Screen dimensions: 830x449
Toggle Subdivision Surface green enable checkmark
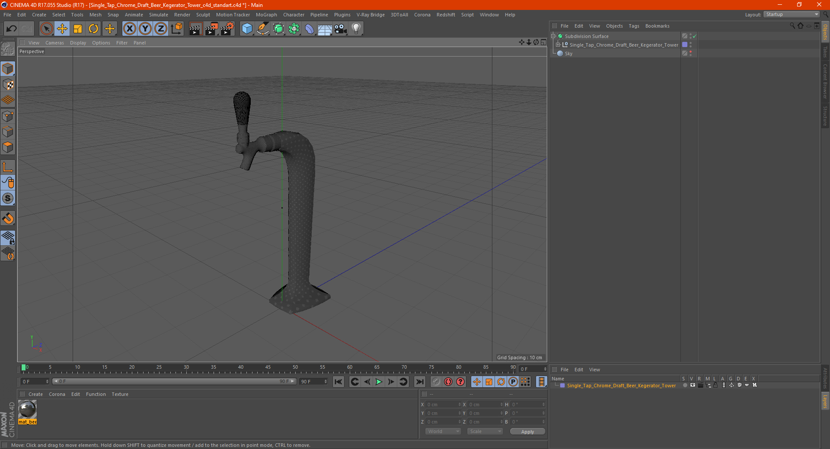694,36
